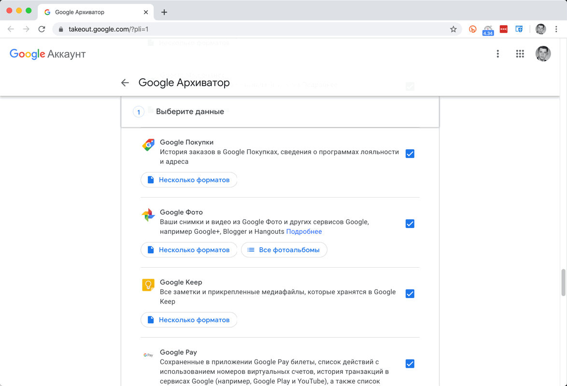Open Несколько форматов for Google Покупки
Image resolution: width=567 pixels, height=386 pixels.
[188, 180]
